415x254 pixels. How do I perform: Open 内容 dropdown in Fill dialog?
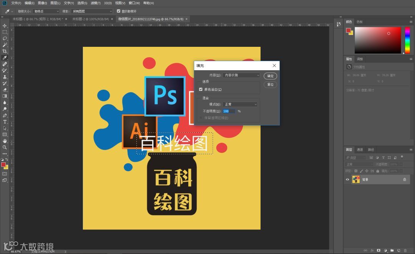[241, 75]
